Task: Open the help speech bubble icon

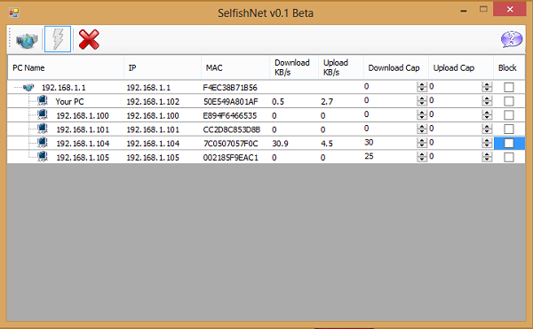Action: point(512,39)
